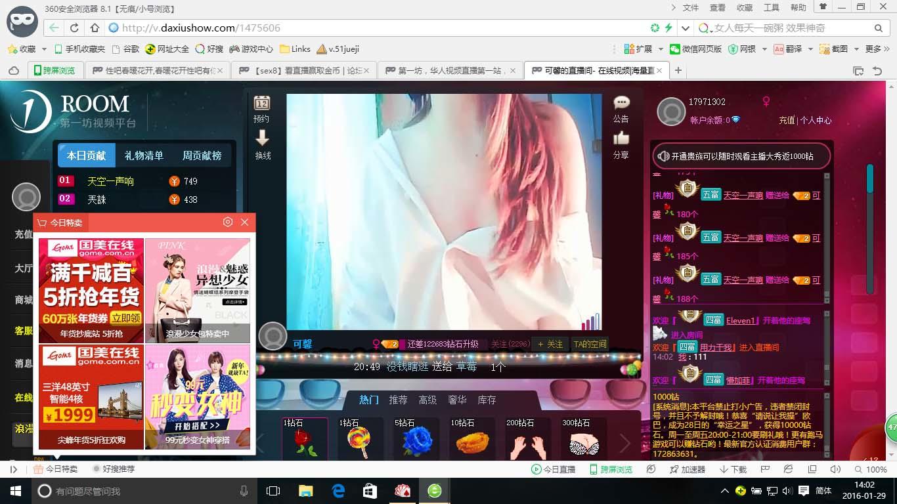Click the TA的空间 button
The height and width of the screenshot is (504, 897).
pos(590,344)
